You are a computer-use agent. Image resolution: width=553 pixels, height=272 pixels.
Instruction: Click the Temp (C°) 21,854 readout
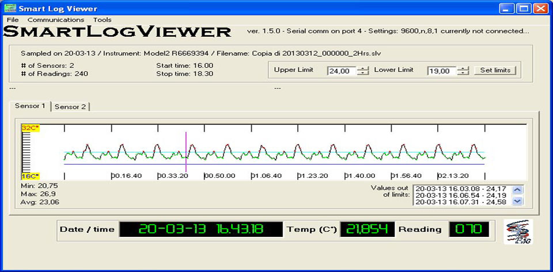(367, 229)
